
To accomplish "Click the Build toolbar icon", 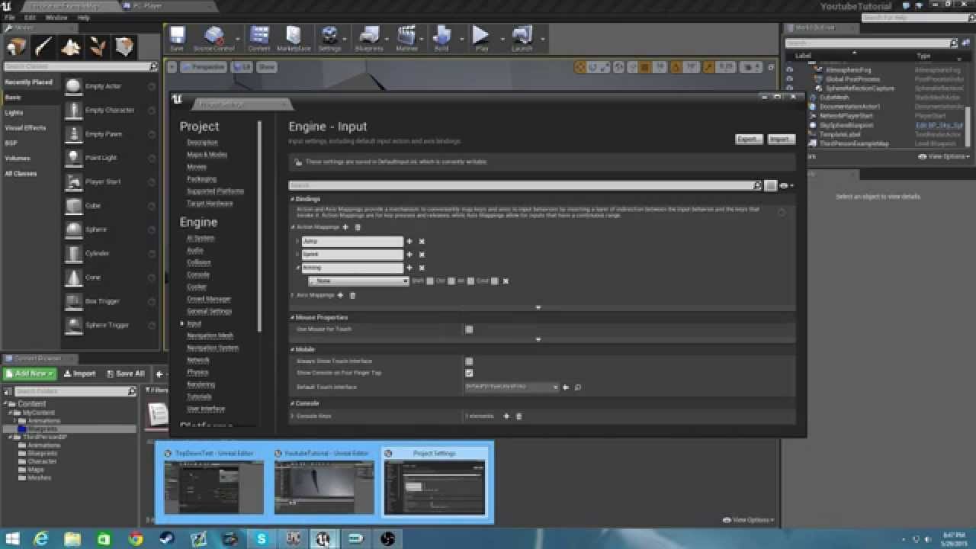I will tap(441, 38).
